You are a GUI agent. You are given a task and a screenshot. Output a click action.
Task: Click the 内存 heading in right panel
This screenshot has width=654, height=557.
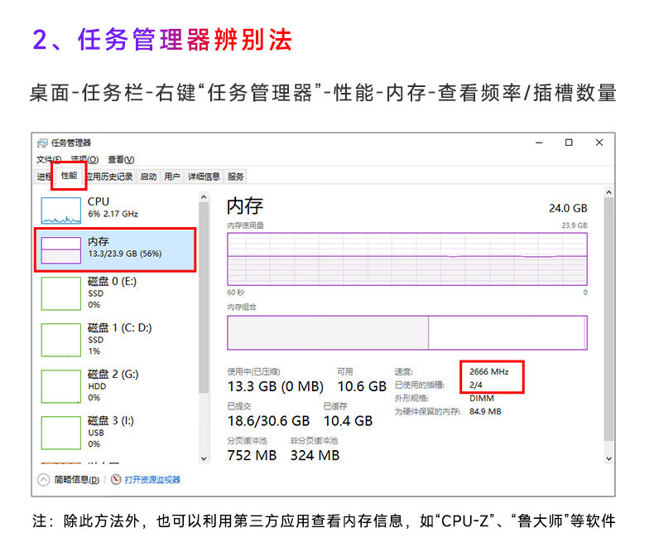[245, 206]
